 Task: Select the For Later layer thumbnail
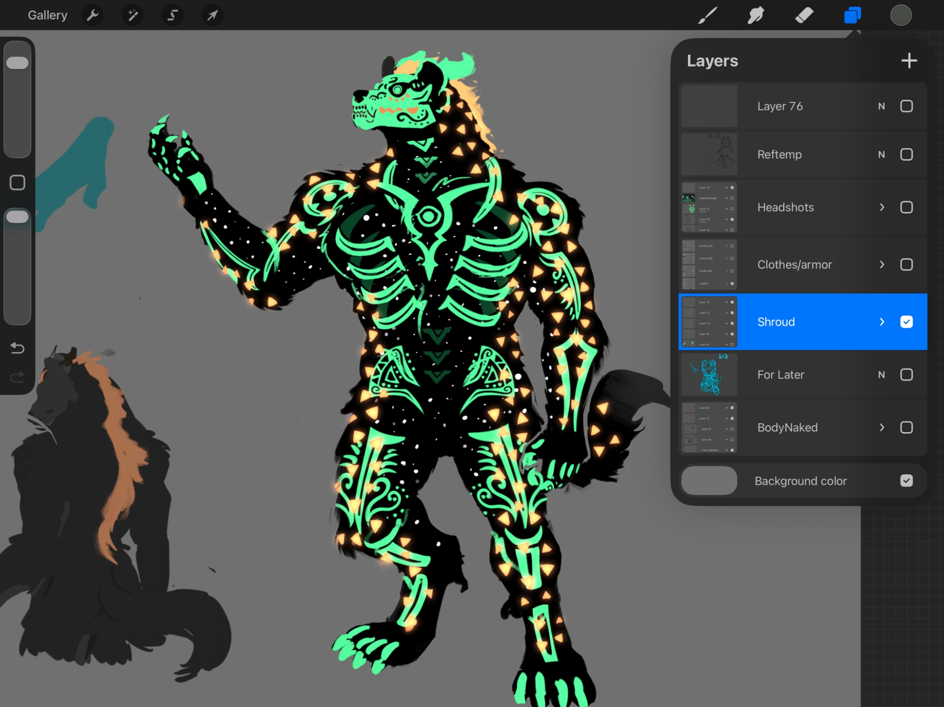coord(709,375)
